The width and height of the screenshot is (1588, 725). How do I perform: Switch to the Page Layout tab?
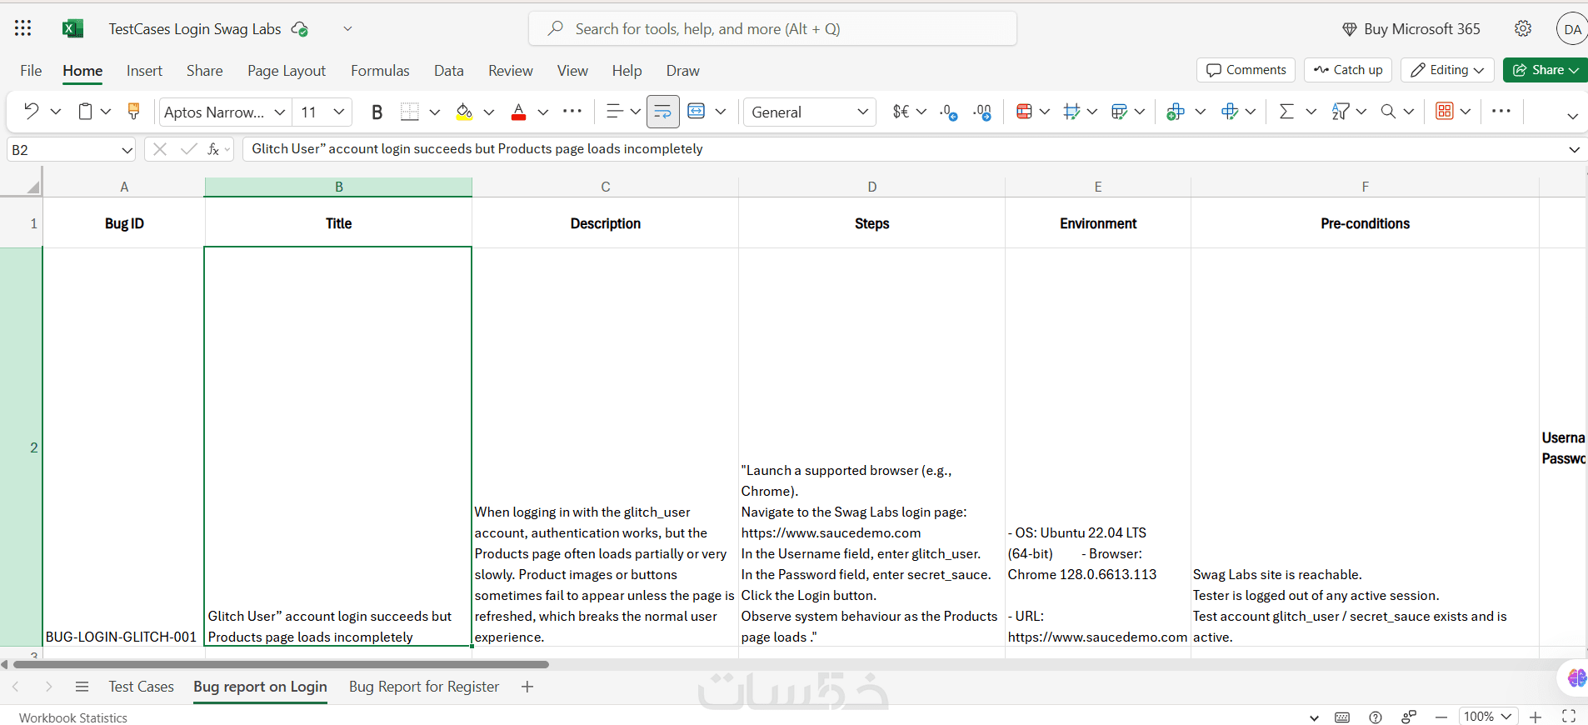[x=287, y=71]
